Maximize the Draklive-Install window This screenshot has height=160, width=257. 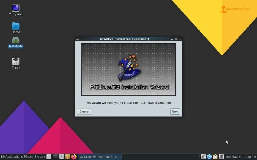(x=176, y=39)
